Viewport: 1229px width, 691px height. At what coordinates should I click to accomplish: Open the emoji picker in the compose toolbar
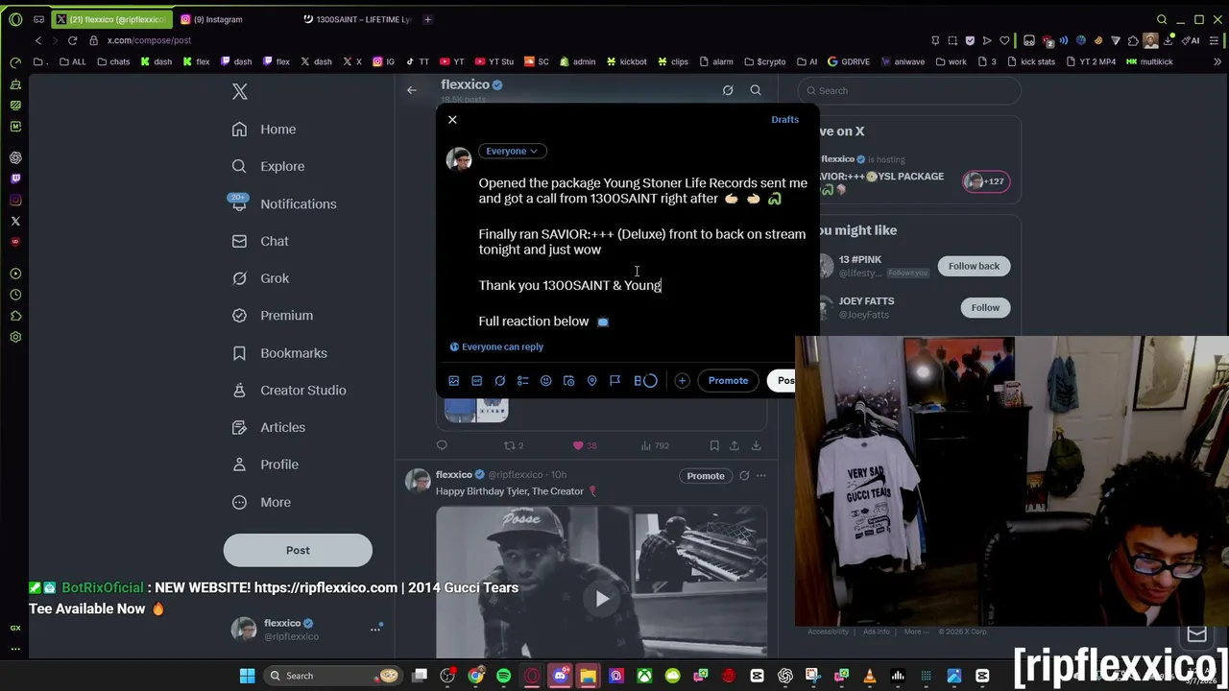(x=546, y=381)
